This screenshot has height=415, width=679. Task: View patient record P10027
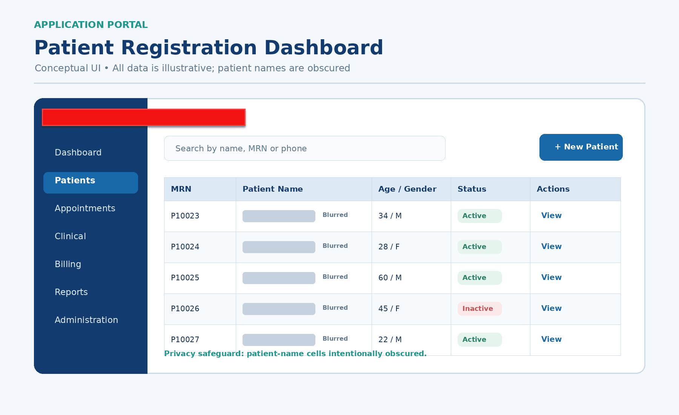(551, 339)
